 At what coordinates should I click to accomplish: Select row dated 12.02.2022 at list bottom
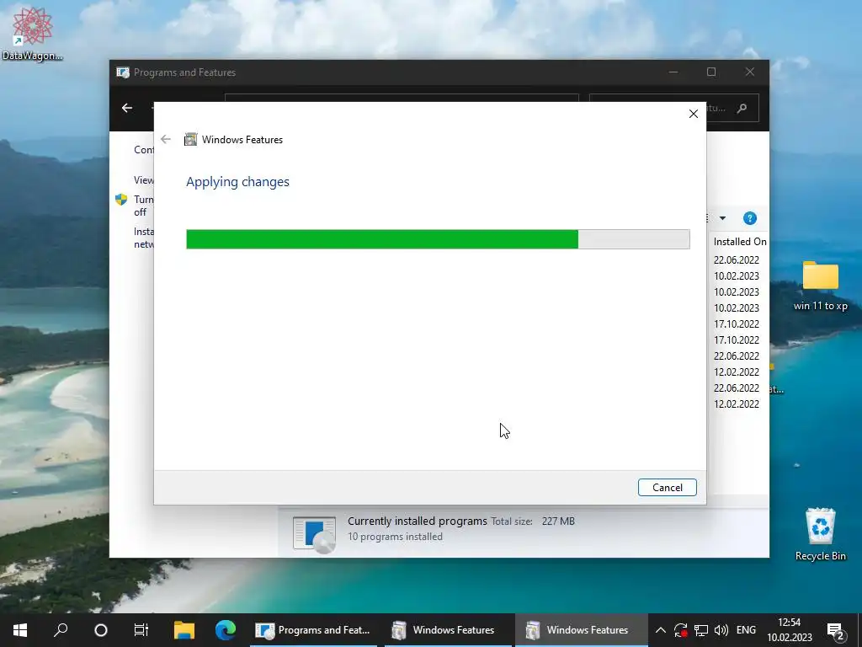(736, 404)
